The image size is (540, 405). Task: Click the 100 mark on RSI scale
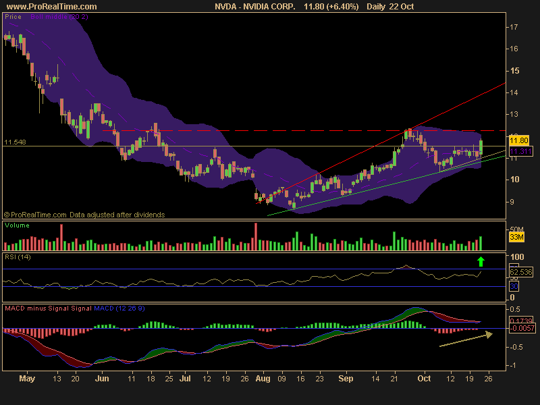tap(517, 257)
